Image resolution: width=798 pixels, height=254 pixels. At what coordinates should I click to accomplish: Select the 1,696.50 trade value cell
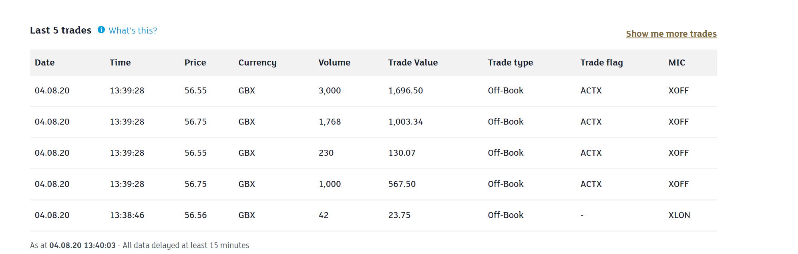(x=406, y=91)
